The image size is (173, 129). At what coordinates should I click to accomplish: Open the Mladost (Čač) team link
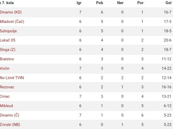(x=12, y=21)
